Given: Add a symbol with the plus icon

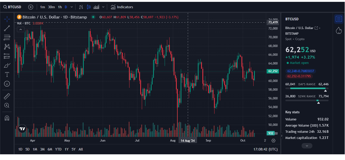Looking at the screenshot, I should click(x=31, y=7).
